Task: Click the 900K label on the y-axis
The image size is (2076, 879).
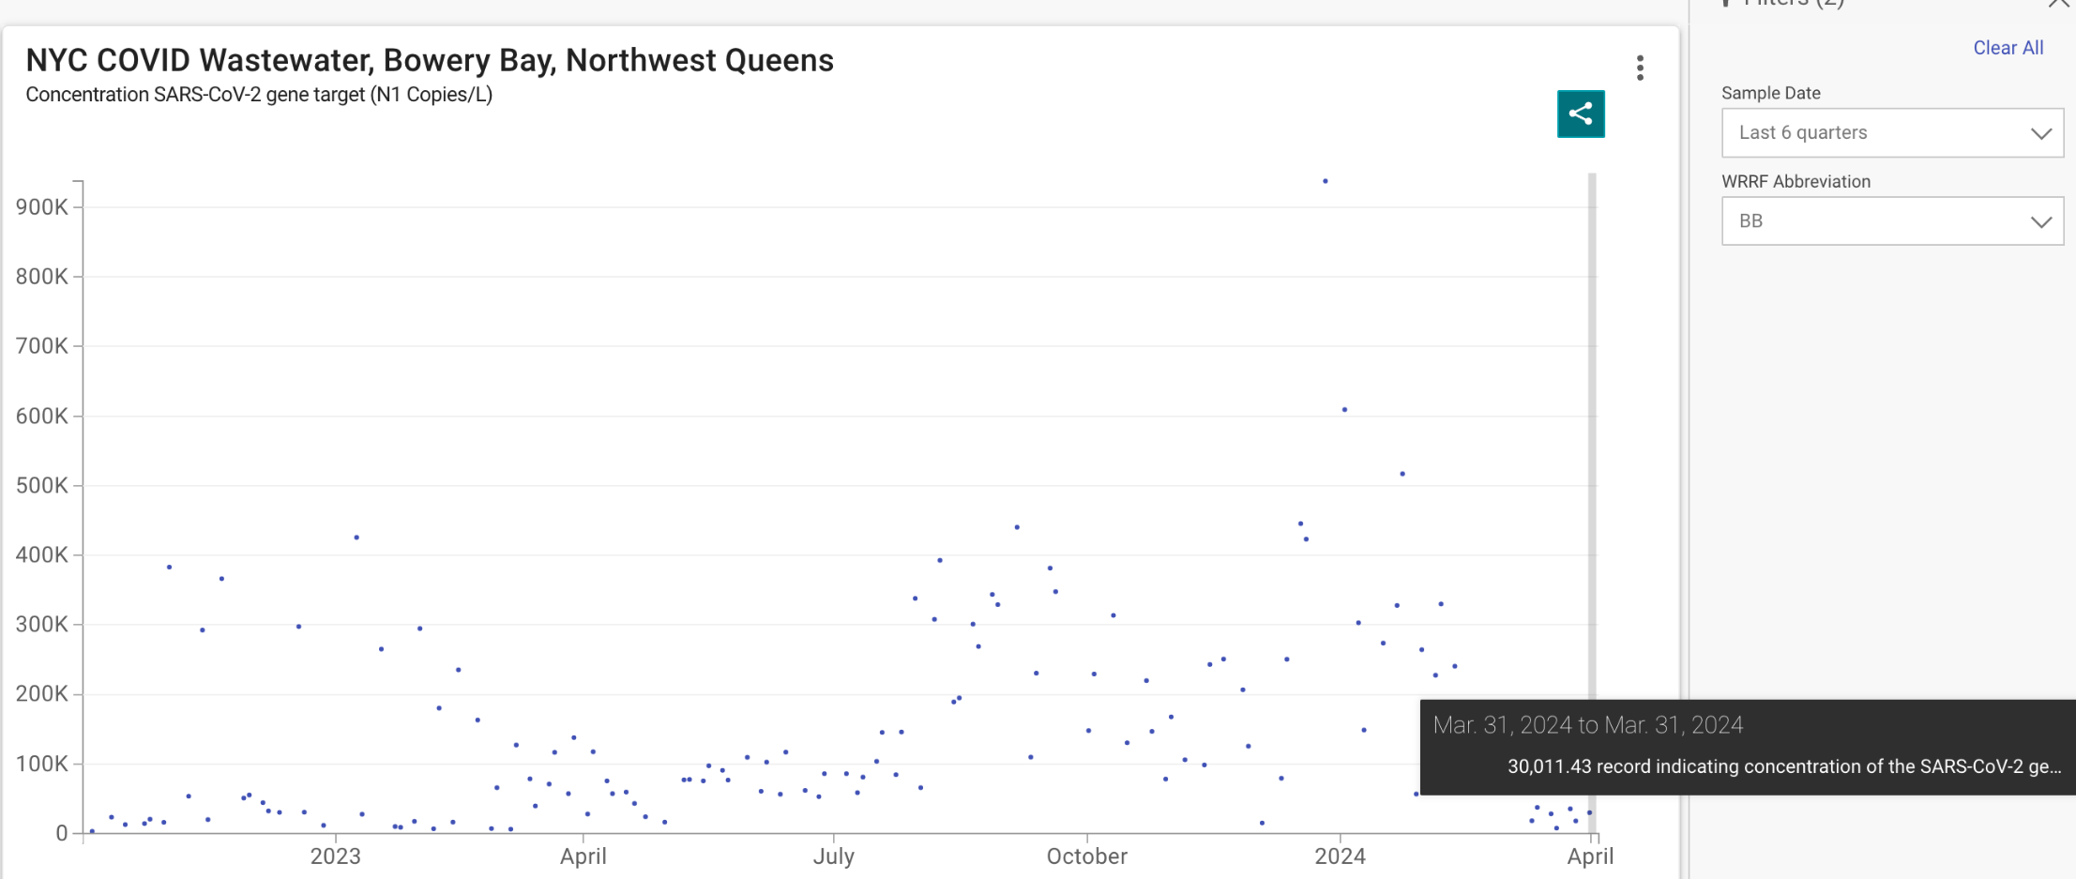Action: click(42, 206)
